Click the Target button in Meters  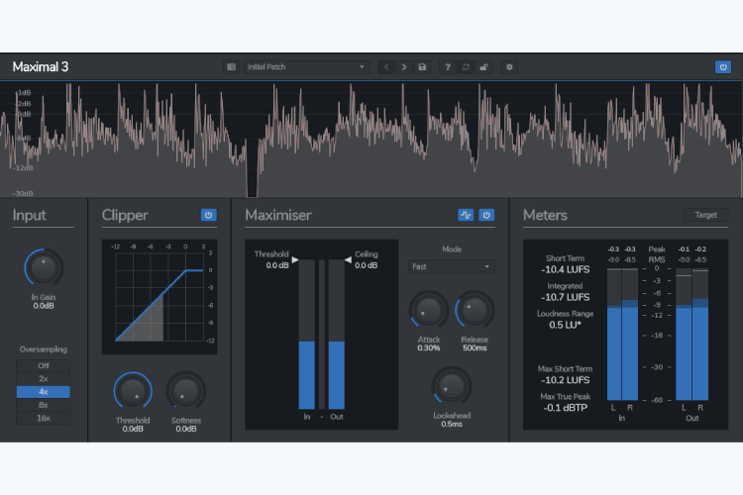click(x=705, y=215)
